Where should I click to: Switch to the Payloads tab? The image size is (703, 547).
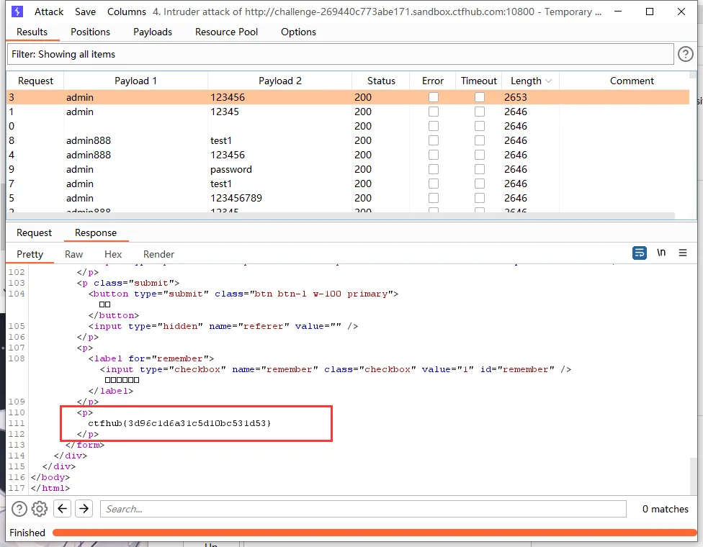[153, 32]
